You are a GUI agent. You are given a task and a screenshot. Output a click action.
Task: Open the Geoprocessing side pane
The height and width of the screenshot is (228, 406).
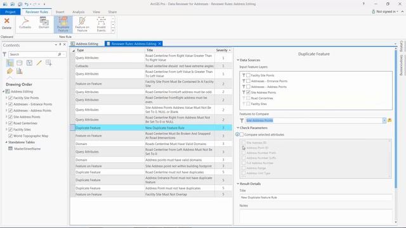click(x=402, y=65)
